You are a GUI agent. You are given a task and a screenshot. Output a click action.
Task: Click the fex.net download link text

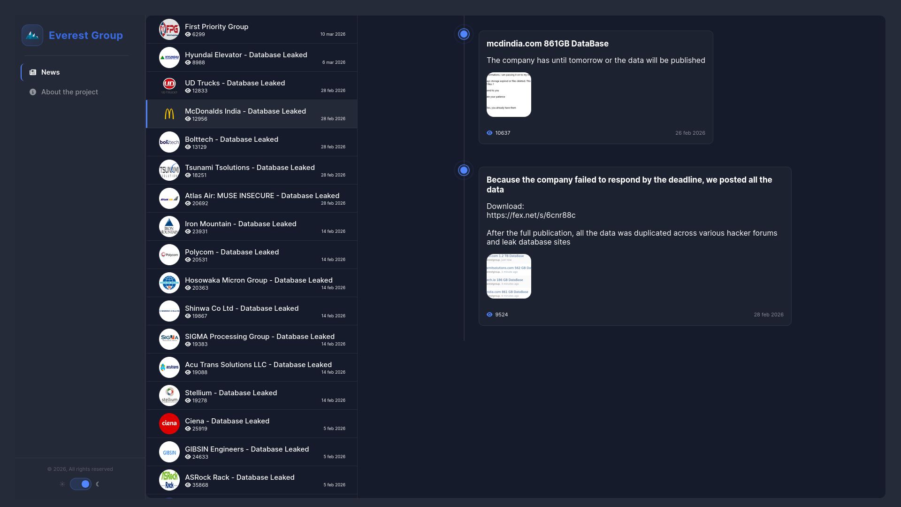coord(531,215)
